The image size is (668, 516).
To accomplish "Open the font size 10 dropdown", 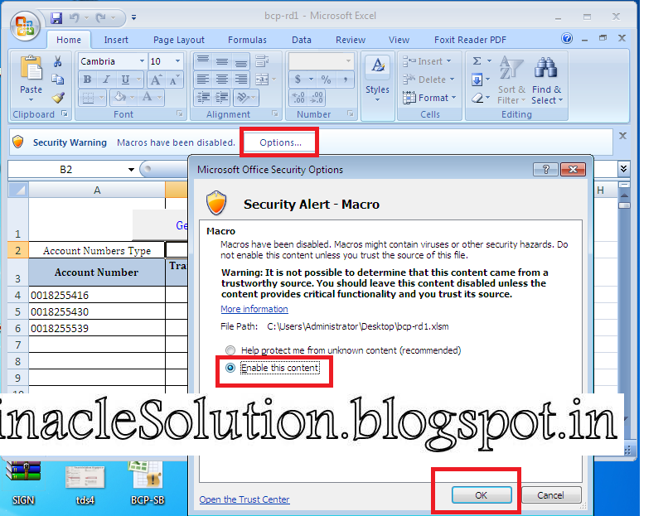I will [x=177, y=60].
